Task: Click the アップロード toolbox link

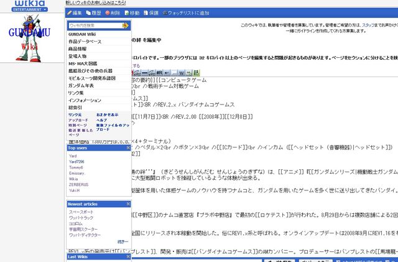Action: pyautogui.click(x=78, y=120)
